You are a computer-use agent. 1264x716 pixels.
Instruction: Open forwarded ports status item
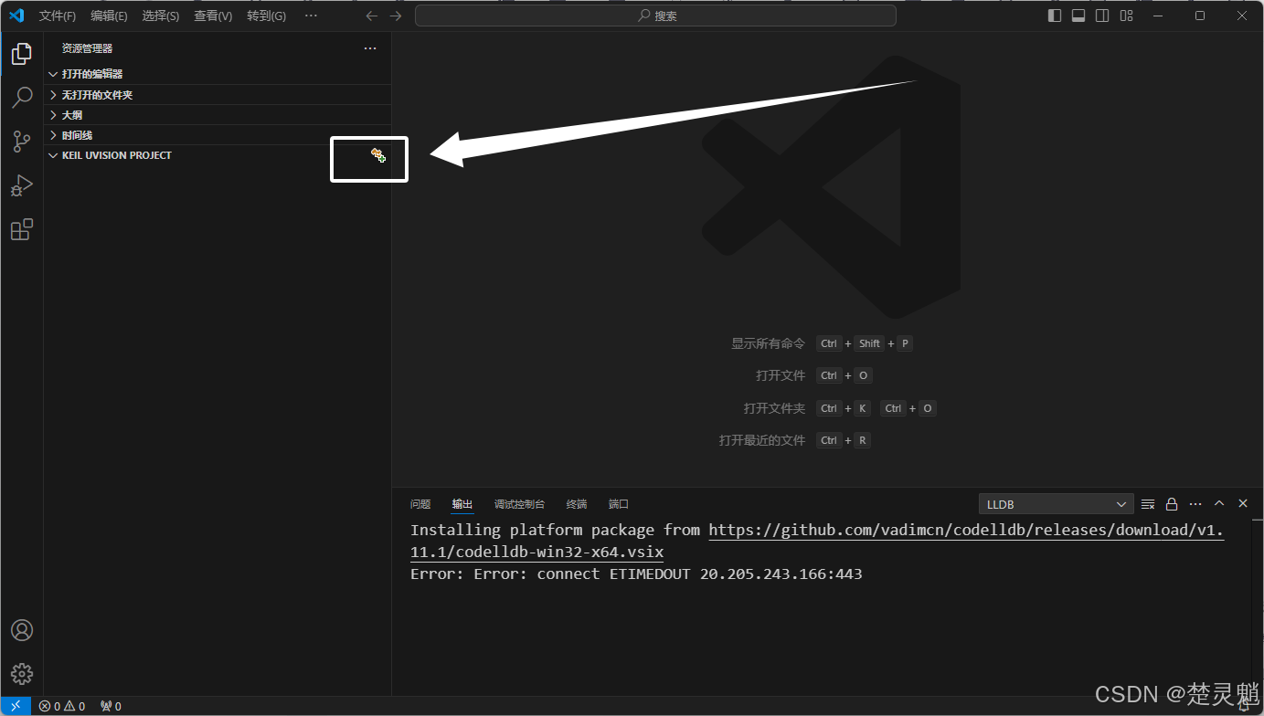tap(111, 706)
